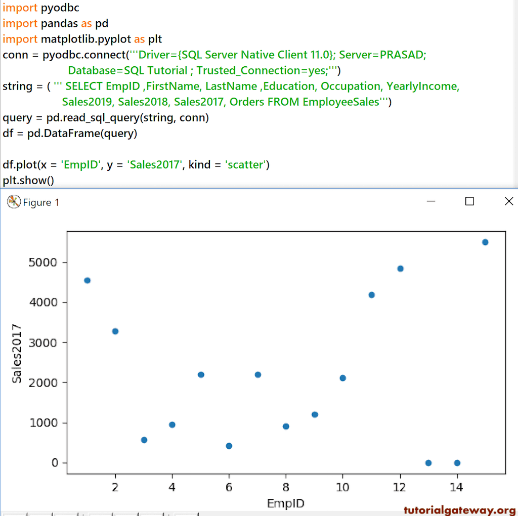This screenshot has height=516, width=518.
Task: Click the EmpID x-axis label
Action: pos(285,504)
